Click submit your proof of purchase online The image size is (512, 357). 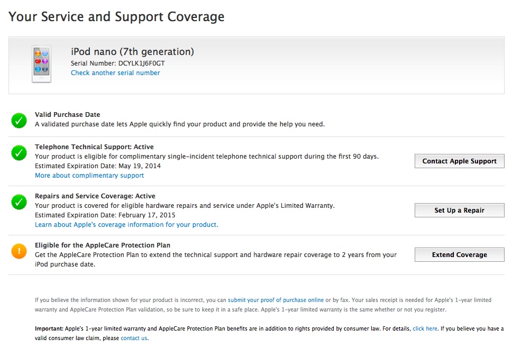(x=276, y=300)
